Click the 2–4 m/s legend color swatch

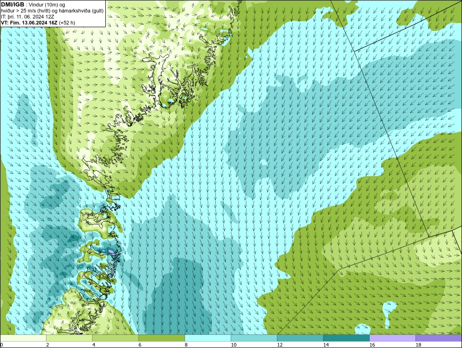(x=69, y=338)
